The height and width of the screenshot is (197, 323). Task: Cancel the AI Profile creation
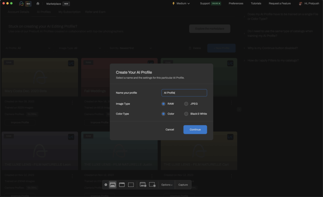pyautogui.click(x=170, y=129)
